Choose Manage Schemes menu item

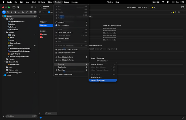[103, 80]
